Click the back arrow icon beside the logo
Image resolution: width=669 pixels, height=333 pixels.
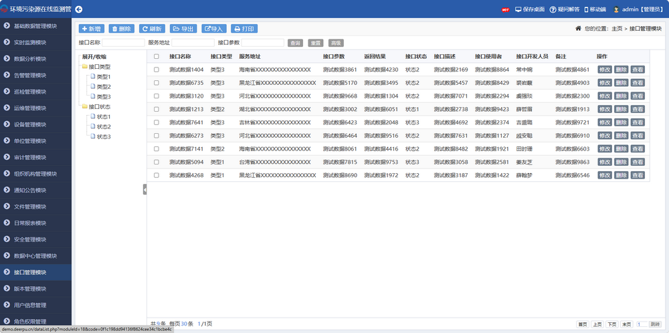click(x=79, y=9)
